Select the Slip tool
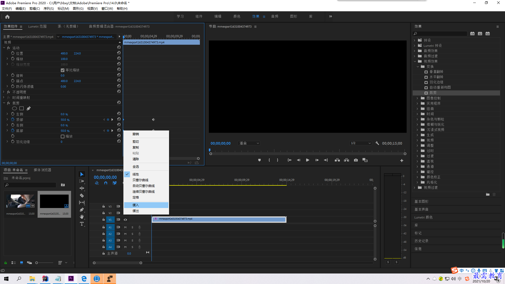This screenshot has height=284, width=505. (x=82, y=202)
